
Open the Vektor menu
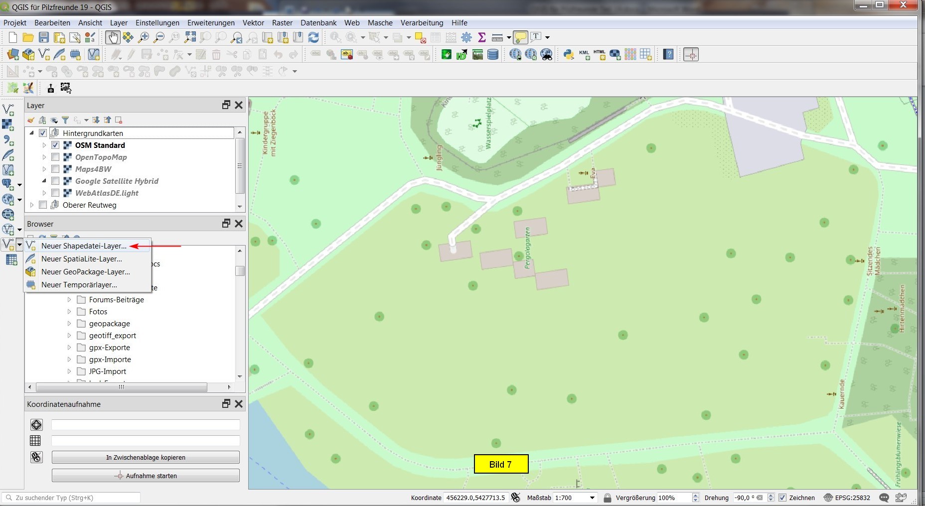click(253, 23)
